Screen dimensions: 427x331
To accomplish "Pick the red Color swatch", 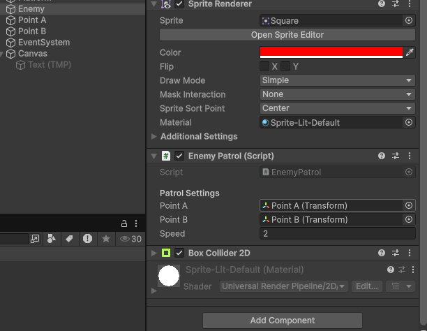I will click(331, 52).
